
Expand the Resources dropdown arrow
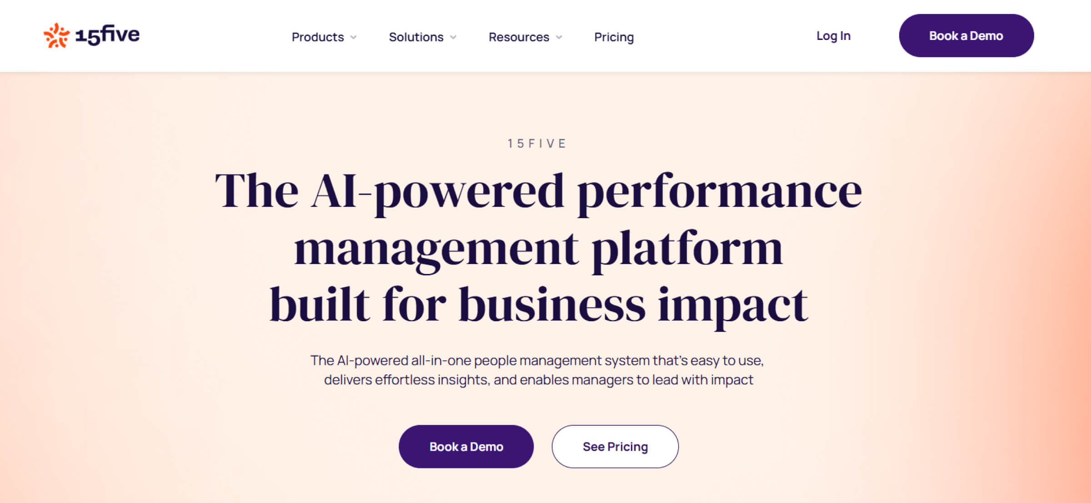tap(559, 37)
